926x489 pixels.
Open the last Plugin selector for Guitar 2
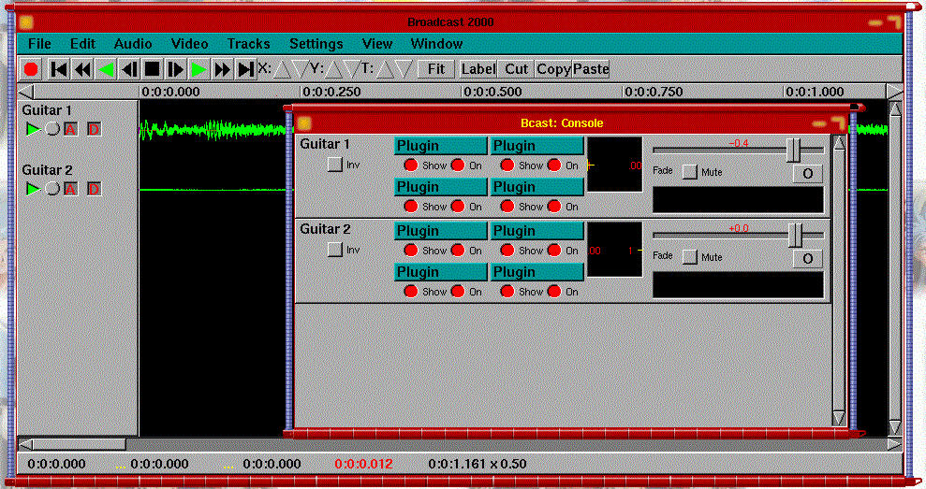pos(537,272)
